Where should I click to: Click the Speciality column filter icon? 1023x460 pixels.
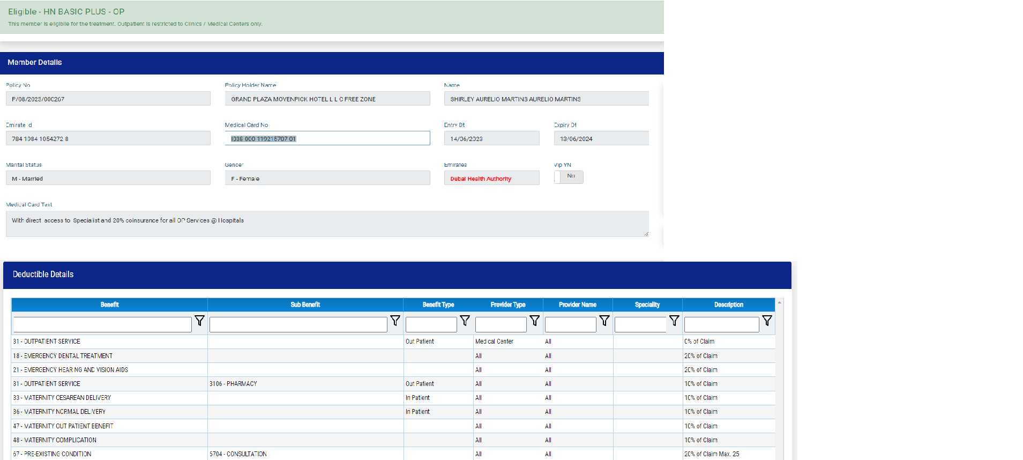674,321
